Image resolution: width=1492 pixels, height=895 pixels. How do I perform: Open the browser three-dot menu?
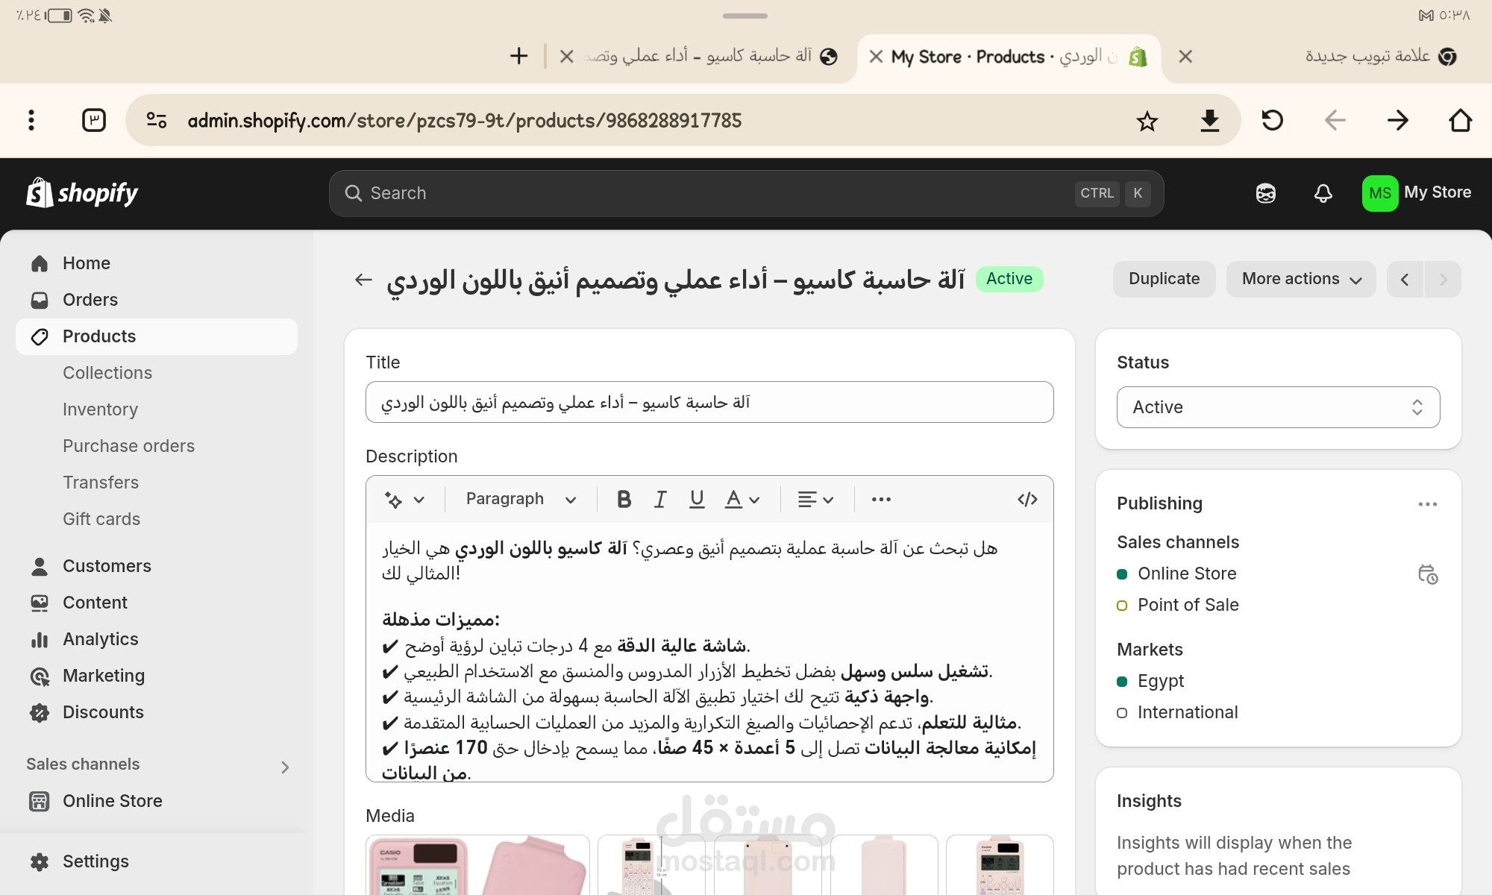point(31,120)
